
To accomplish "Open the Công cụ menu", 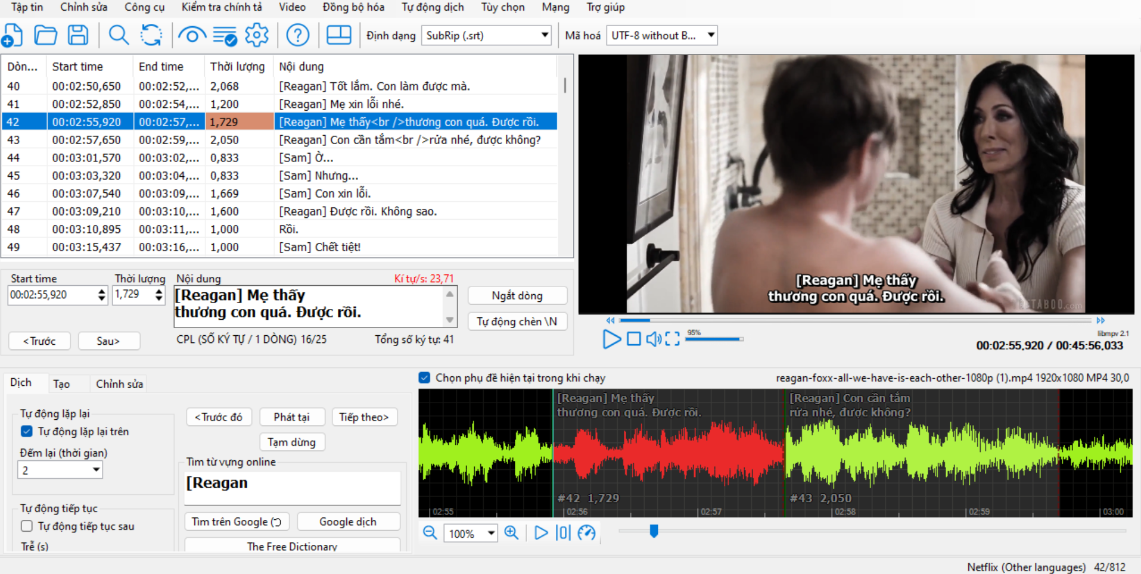I will (144, 7).
